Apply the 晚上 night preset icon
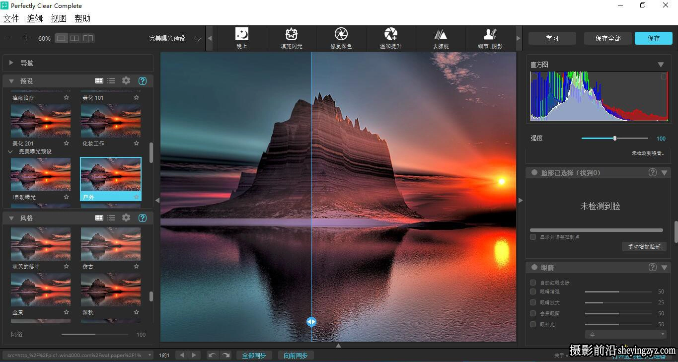 click(x=242, y=34)
